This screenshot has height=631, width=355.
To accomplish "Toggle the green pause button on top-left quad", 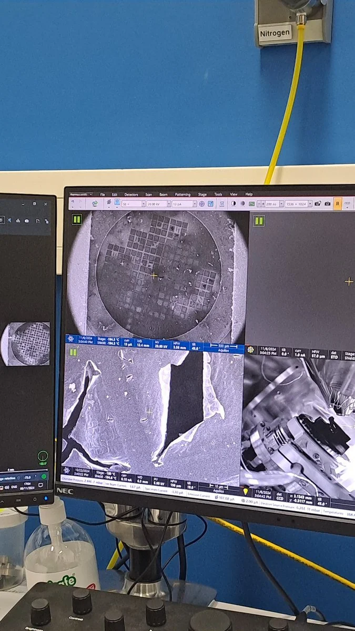I will 76,219.
